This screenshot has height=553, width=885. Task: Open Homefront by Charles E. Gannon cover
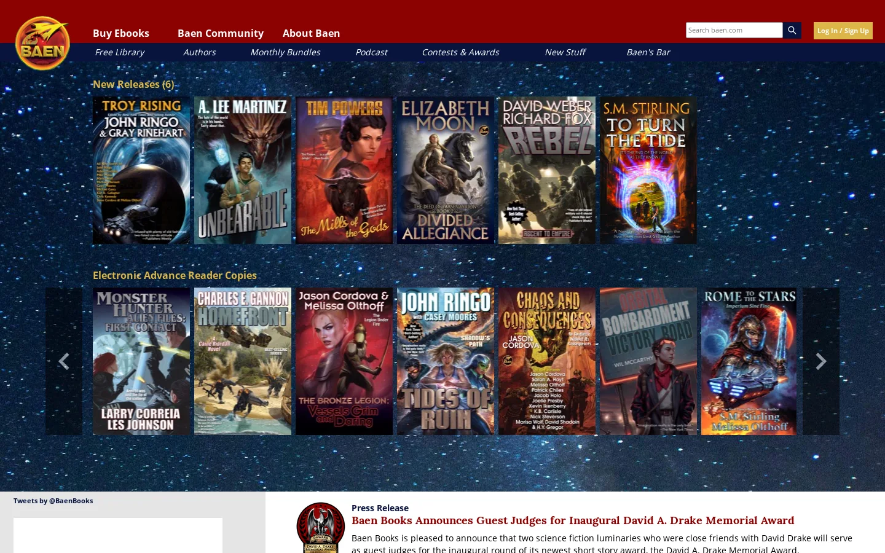pos(243,361)
